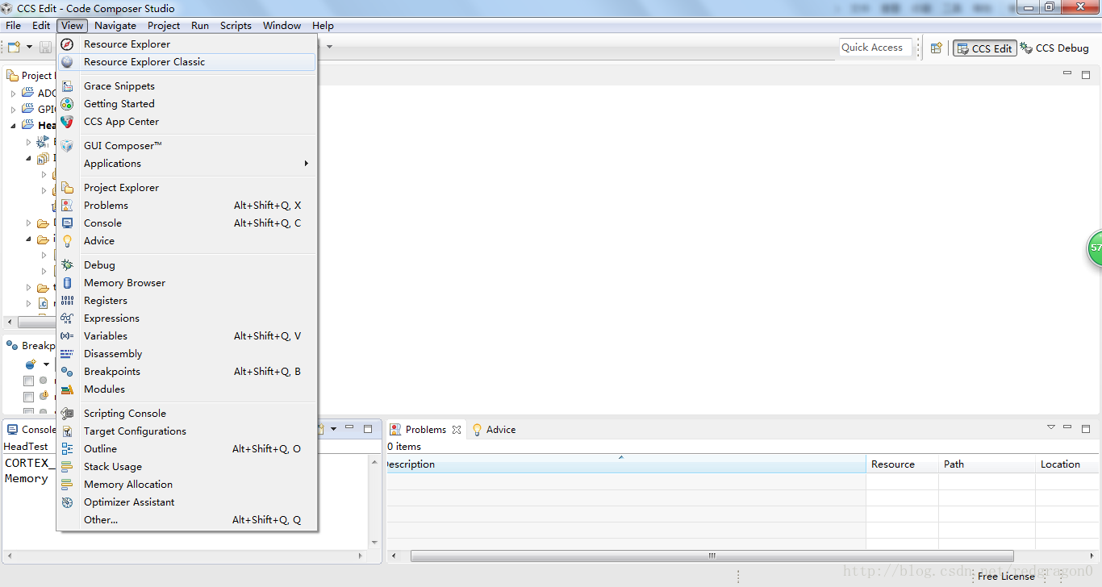Sort problems by Path column
This screenshot has width=1102, height=587.
coord(987,464)
